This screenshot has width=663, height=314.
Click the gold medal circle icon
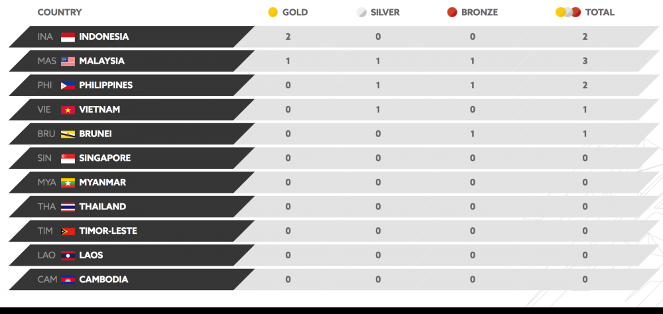(272, 13)
